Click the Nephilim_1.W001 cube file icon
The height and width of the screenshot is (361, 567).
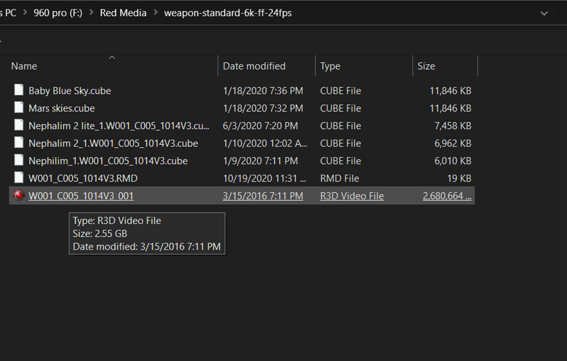(19, 161)
